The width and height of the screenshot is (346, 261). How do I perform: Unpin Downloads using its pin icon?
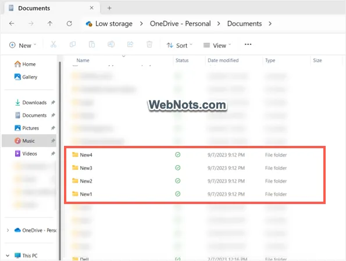click(x=53, y=102)
